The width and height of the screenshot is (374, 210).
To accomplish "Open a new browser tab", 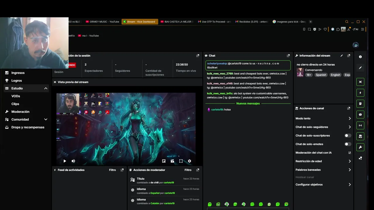I will pyautogui.click(x=311, y=22).
